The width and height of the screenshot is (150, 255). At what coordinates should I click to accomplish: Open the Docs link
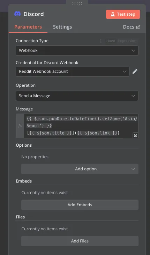click(x=131, y=27)
